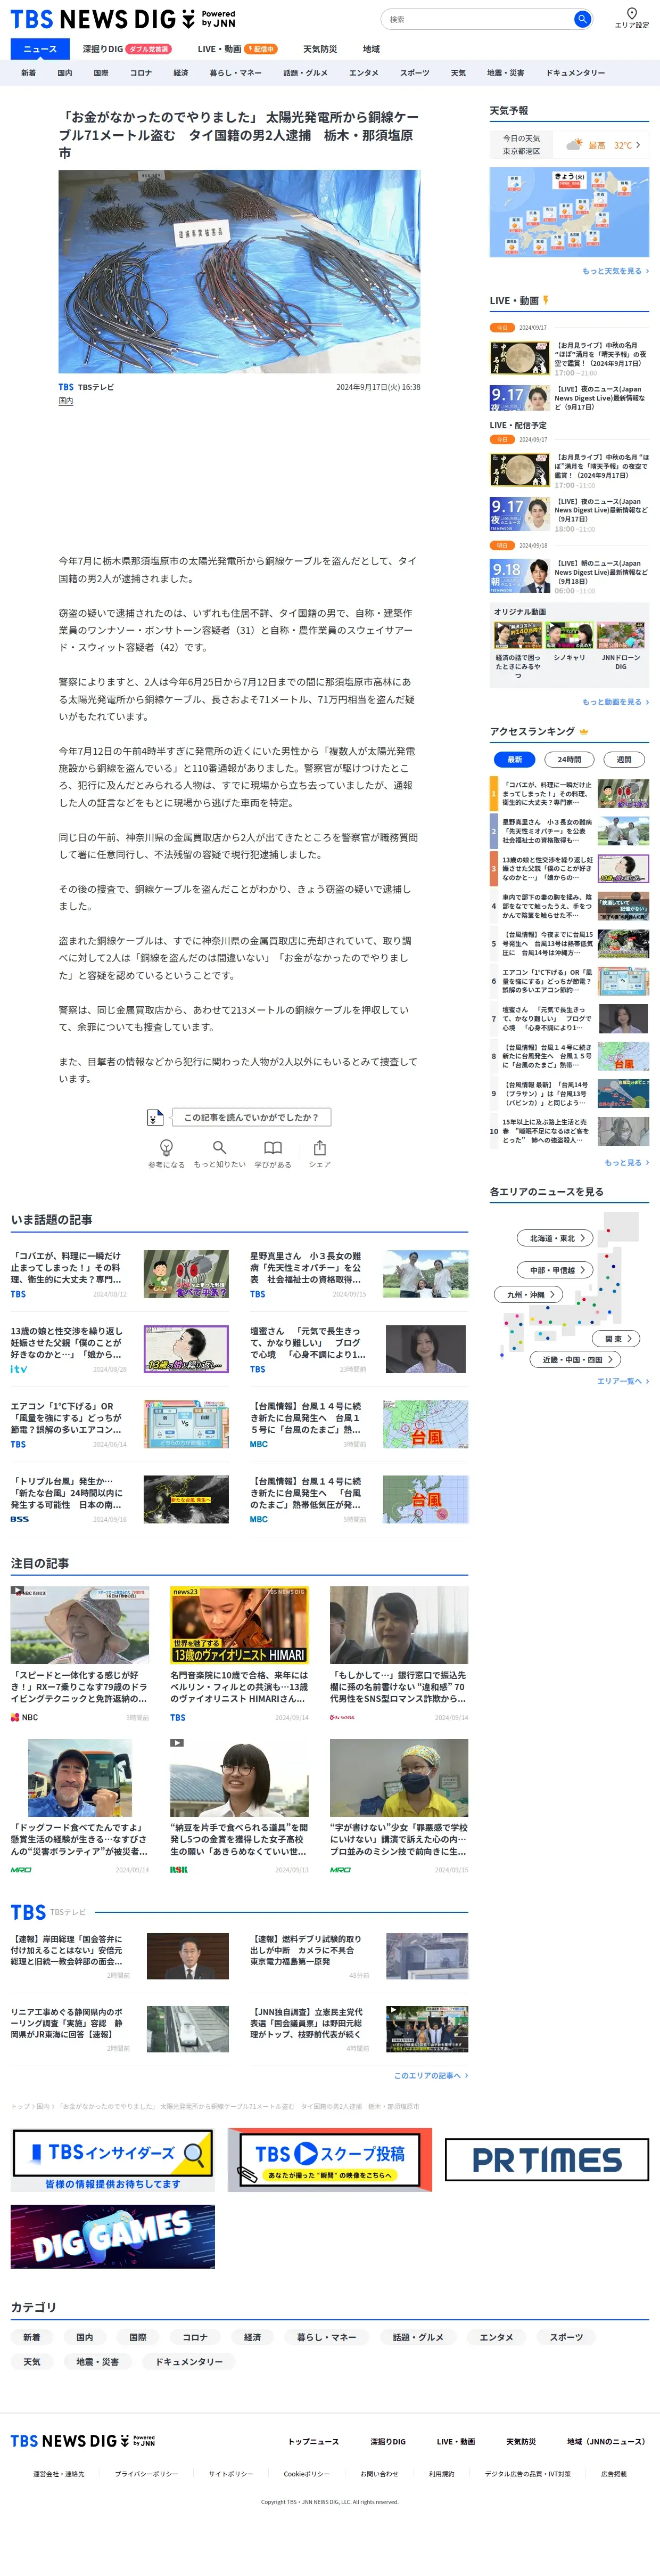660x2576 pixels.
Task: Switch to the 深掘りDIG tab
Action: click(126, 49)
